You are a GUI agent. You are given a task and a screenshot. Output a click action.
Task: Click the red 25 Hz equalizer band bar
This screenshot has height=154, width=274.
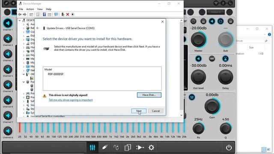pyautogui.click(x=20, y=127)
